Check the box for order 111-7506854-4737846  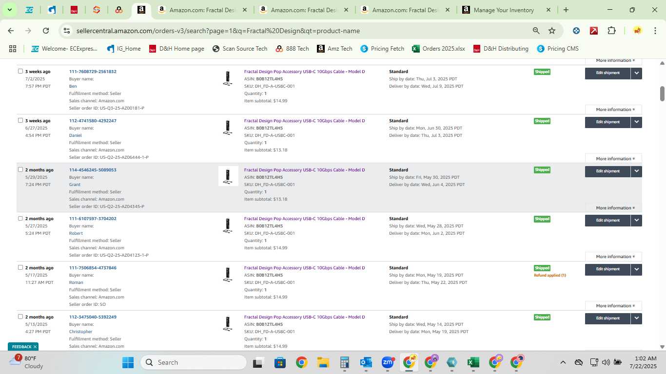[20, 267]
